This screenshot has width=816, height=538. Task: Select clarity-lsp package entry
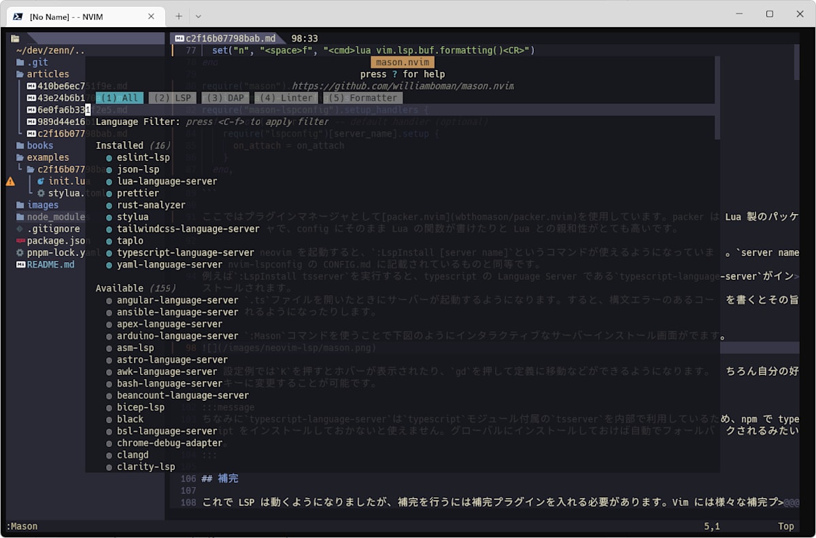(x=146, y=467)
